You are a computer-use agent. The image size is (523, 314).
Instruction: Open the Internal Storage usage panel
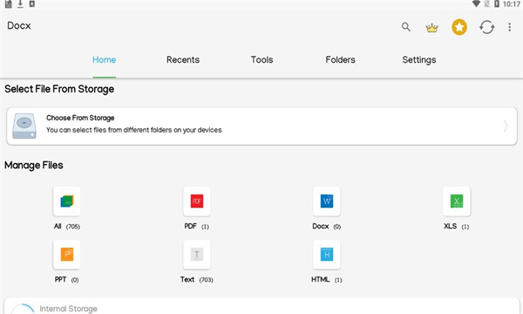click(261, 306)
